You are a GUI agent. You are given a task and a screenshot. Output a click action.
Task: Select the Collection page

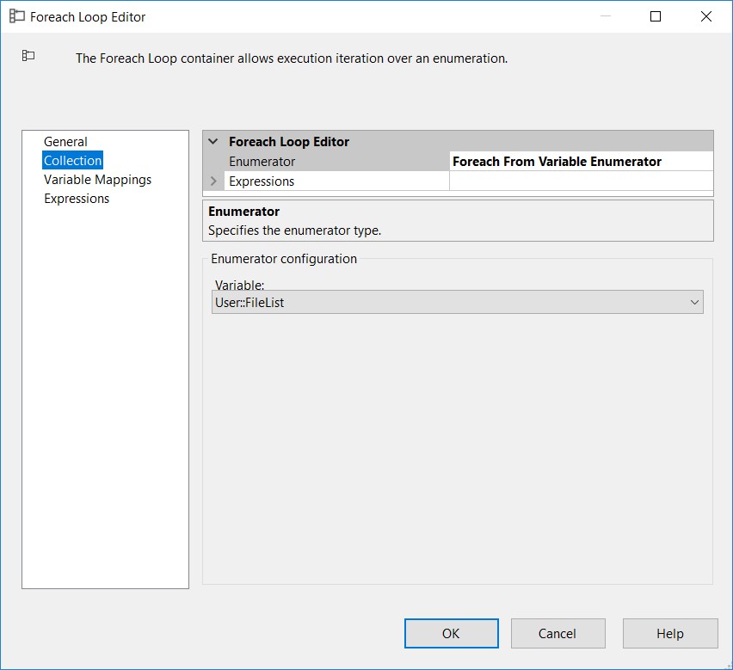click(73, 161)
